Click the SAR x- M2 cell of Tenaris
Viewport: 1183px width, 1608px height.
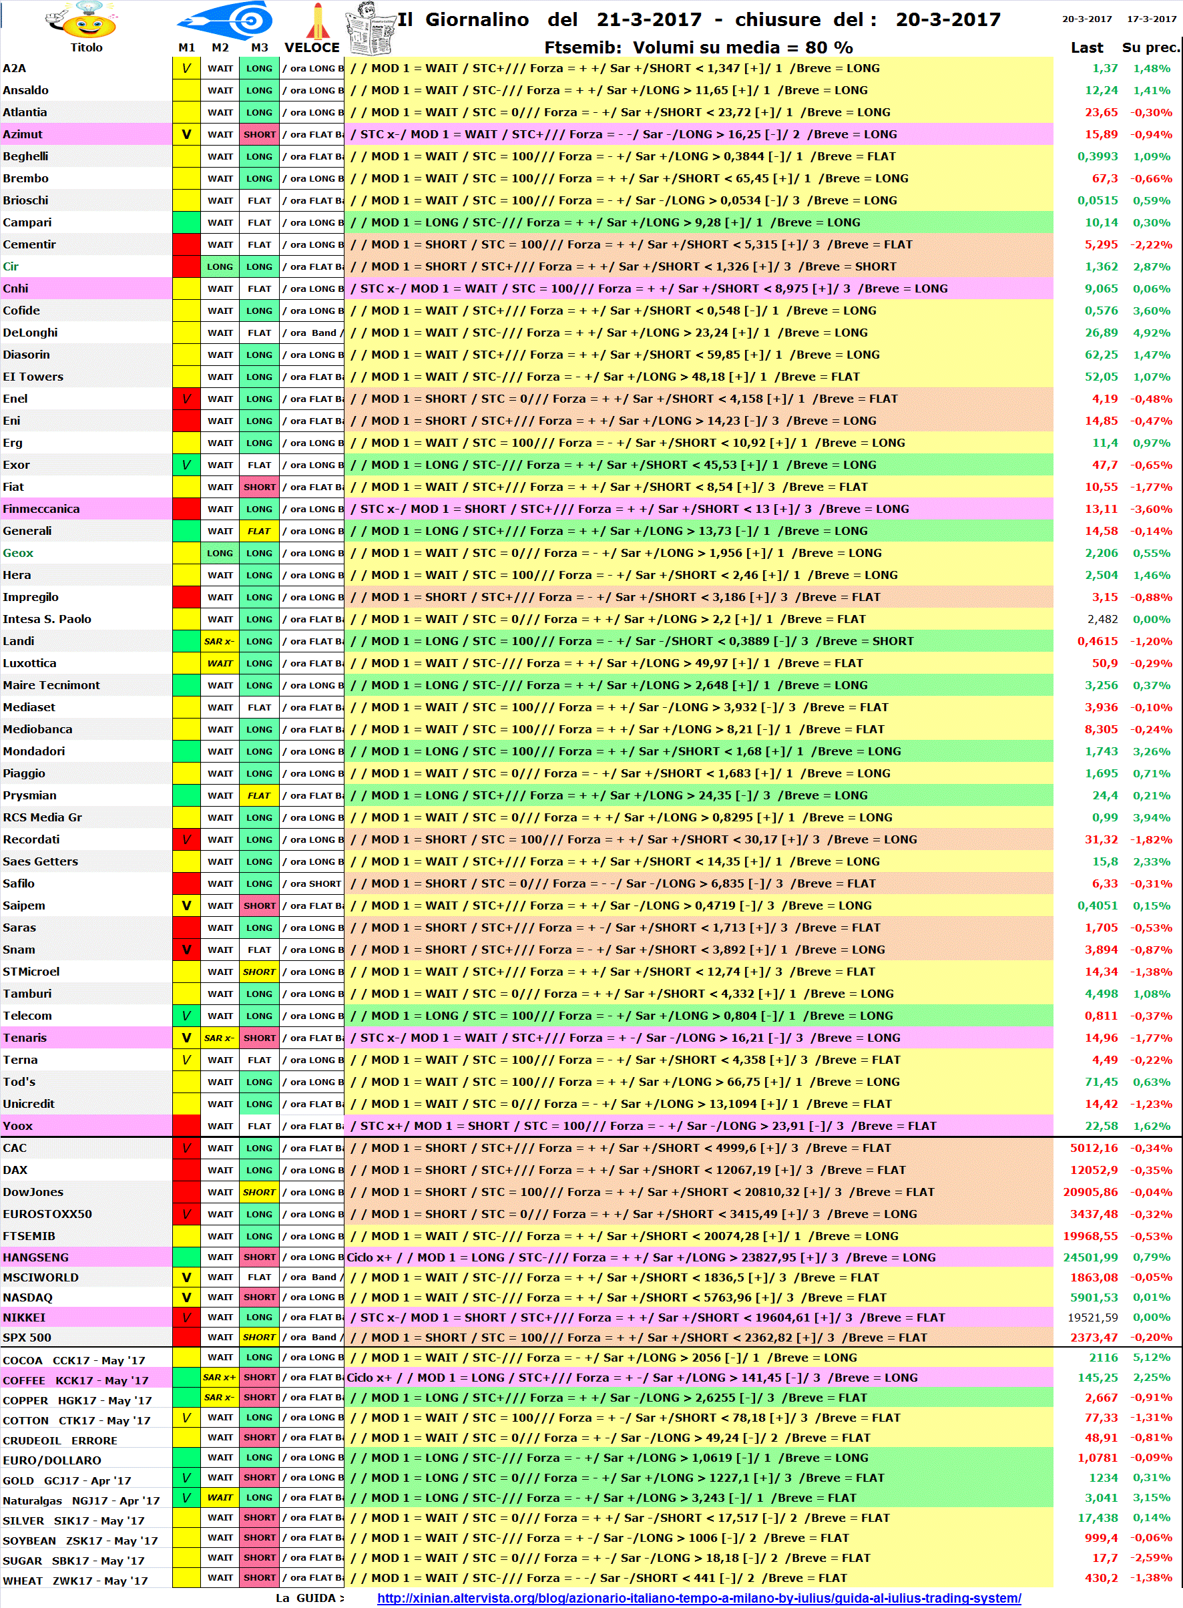(x=220, y=1038)
